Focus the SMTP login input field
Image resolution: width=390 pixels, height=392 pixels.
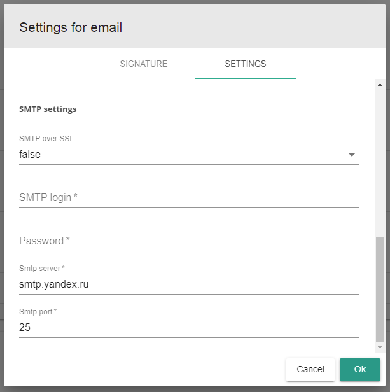[x=189, y=198]
